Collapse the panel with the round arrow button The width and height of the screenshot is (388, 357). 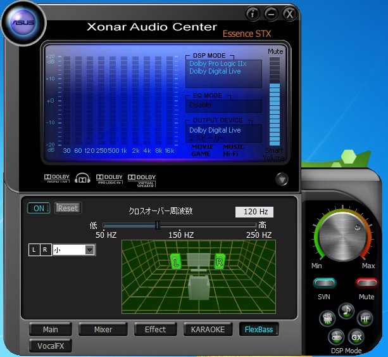point(282,179)
